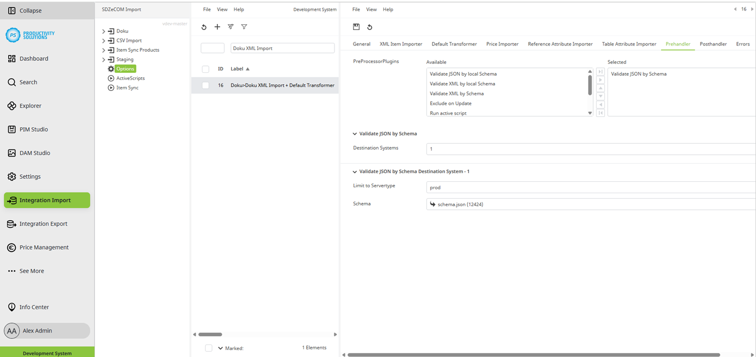
Task: Check the checkbox for import row 16
Action: click(205, 85)
